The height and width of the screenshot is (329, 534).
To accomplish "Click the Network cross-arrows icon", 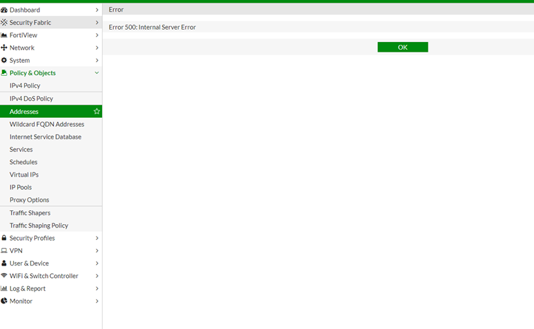I will 4,48.
